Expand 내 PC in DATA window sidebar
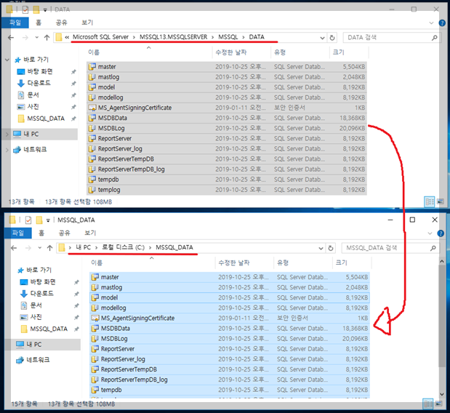The image size is (450, 413). 7,134
